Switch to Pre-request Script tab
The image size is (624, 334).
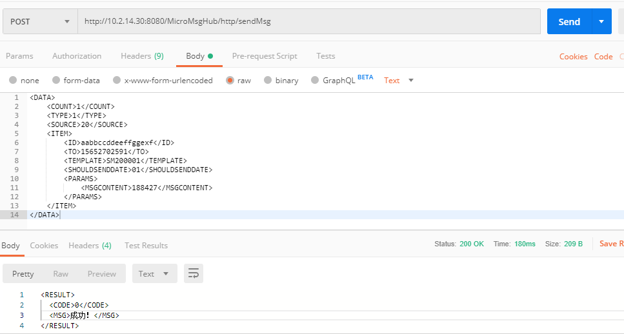pos(265,56)
